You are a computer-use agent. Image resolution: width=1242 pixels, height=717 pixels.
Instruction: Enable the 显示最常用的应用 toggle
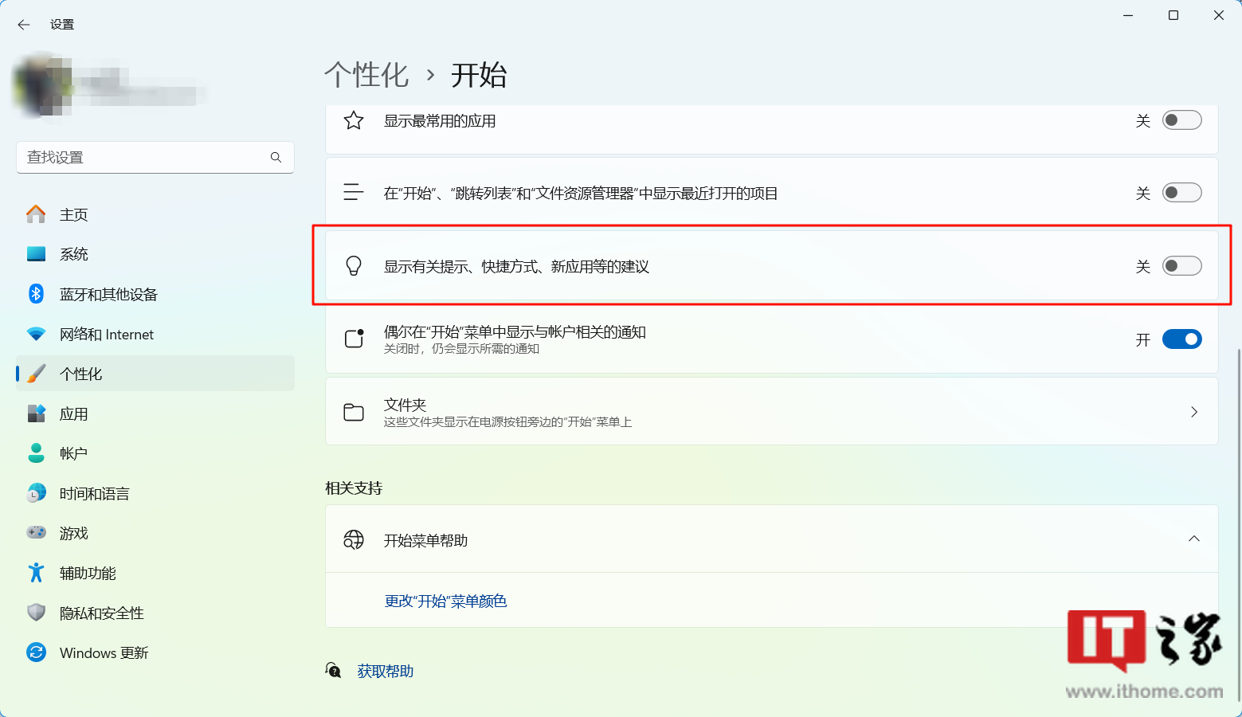click(x=1182, y=119)
